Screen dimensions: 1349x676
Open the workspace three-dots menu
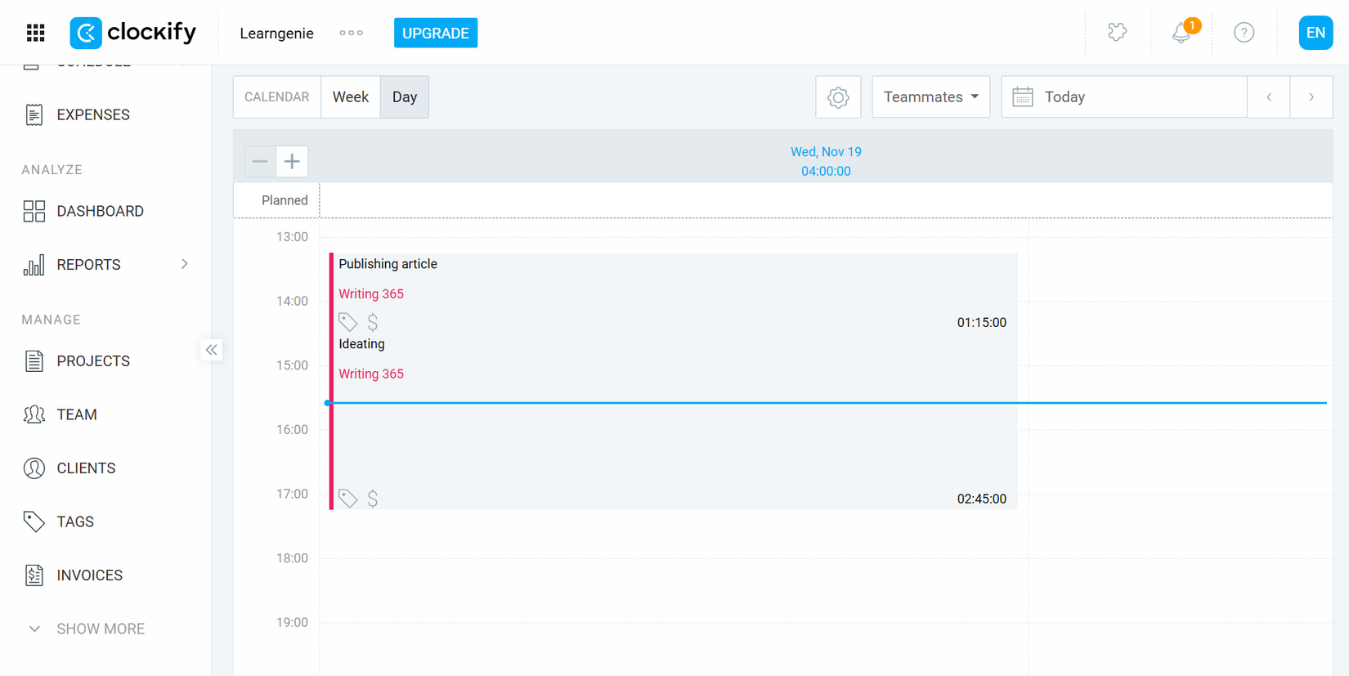point(352,33)
